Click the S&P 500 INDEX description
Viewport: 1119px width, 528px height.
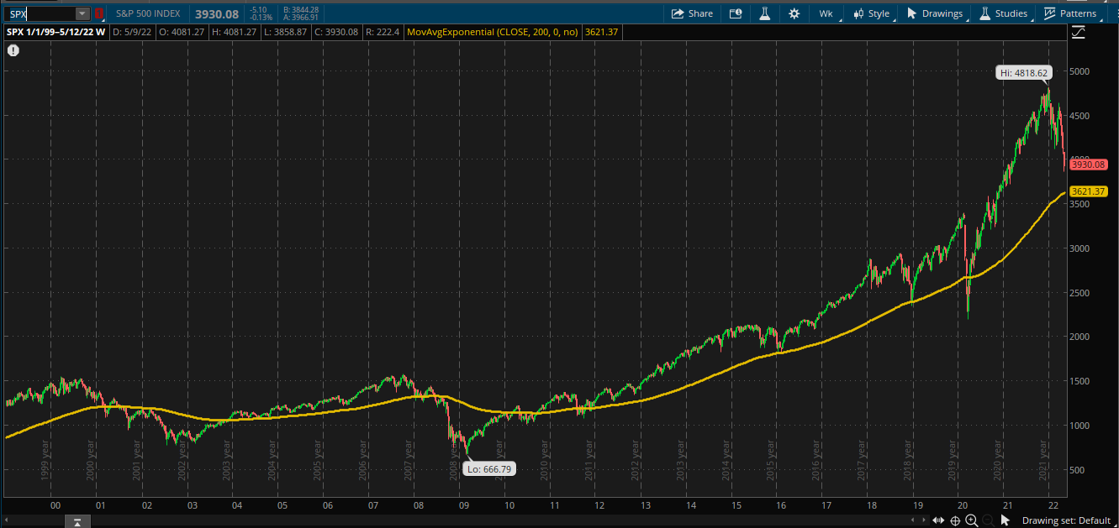tap(148, 13)
